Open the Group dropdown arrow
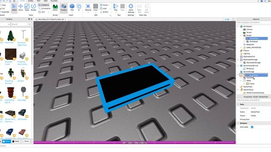Screen dimensions: 271x152 (x=109, y=5)
